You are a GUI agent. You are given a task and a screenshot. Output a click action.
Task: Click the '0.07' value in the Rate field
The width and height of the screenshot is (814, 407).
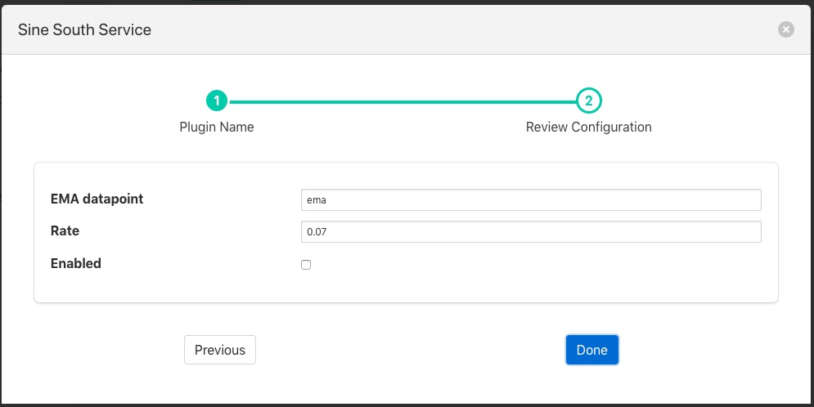(317, 232)
